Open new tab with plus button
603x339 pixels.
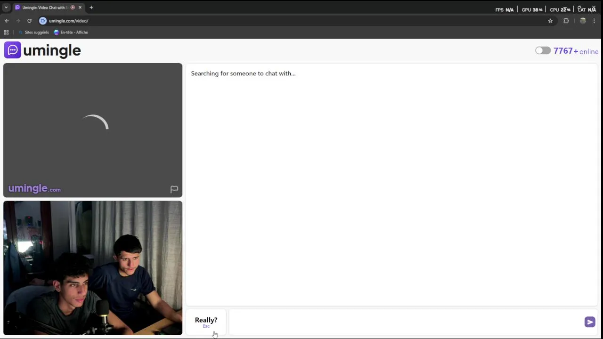pyautogui.click(x=91, y=8)
